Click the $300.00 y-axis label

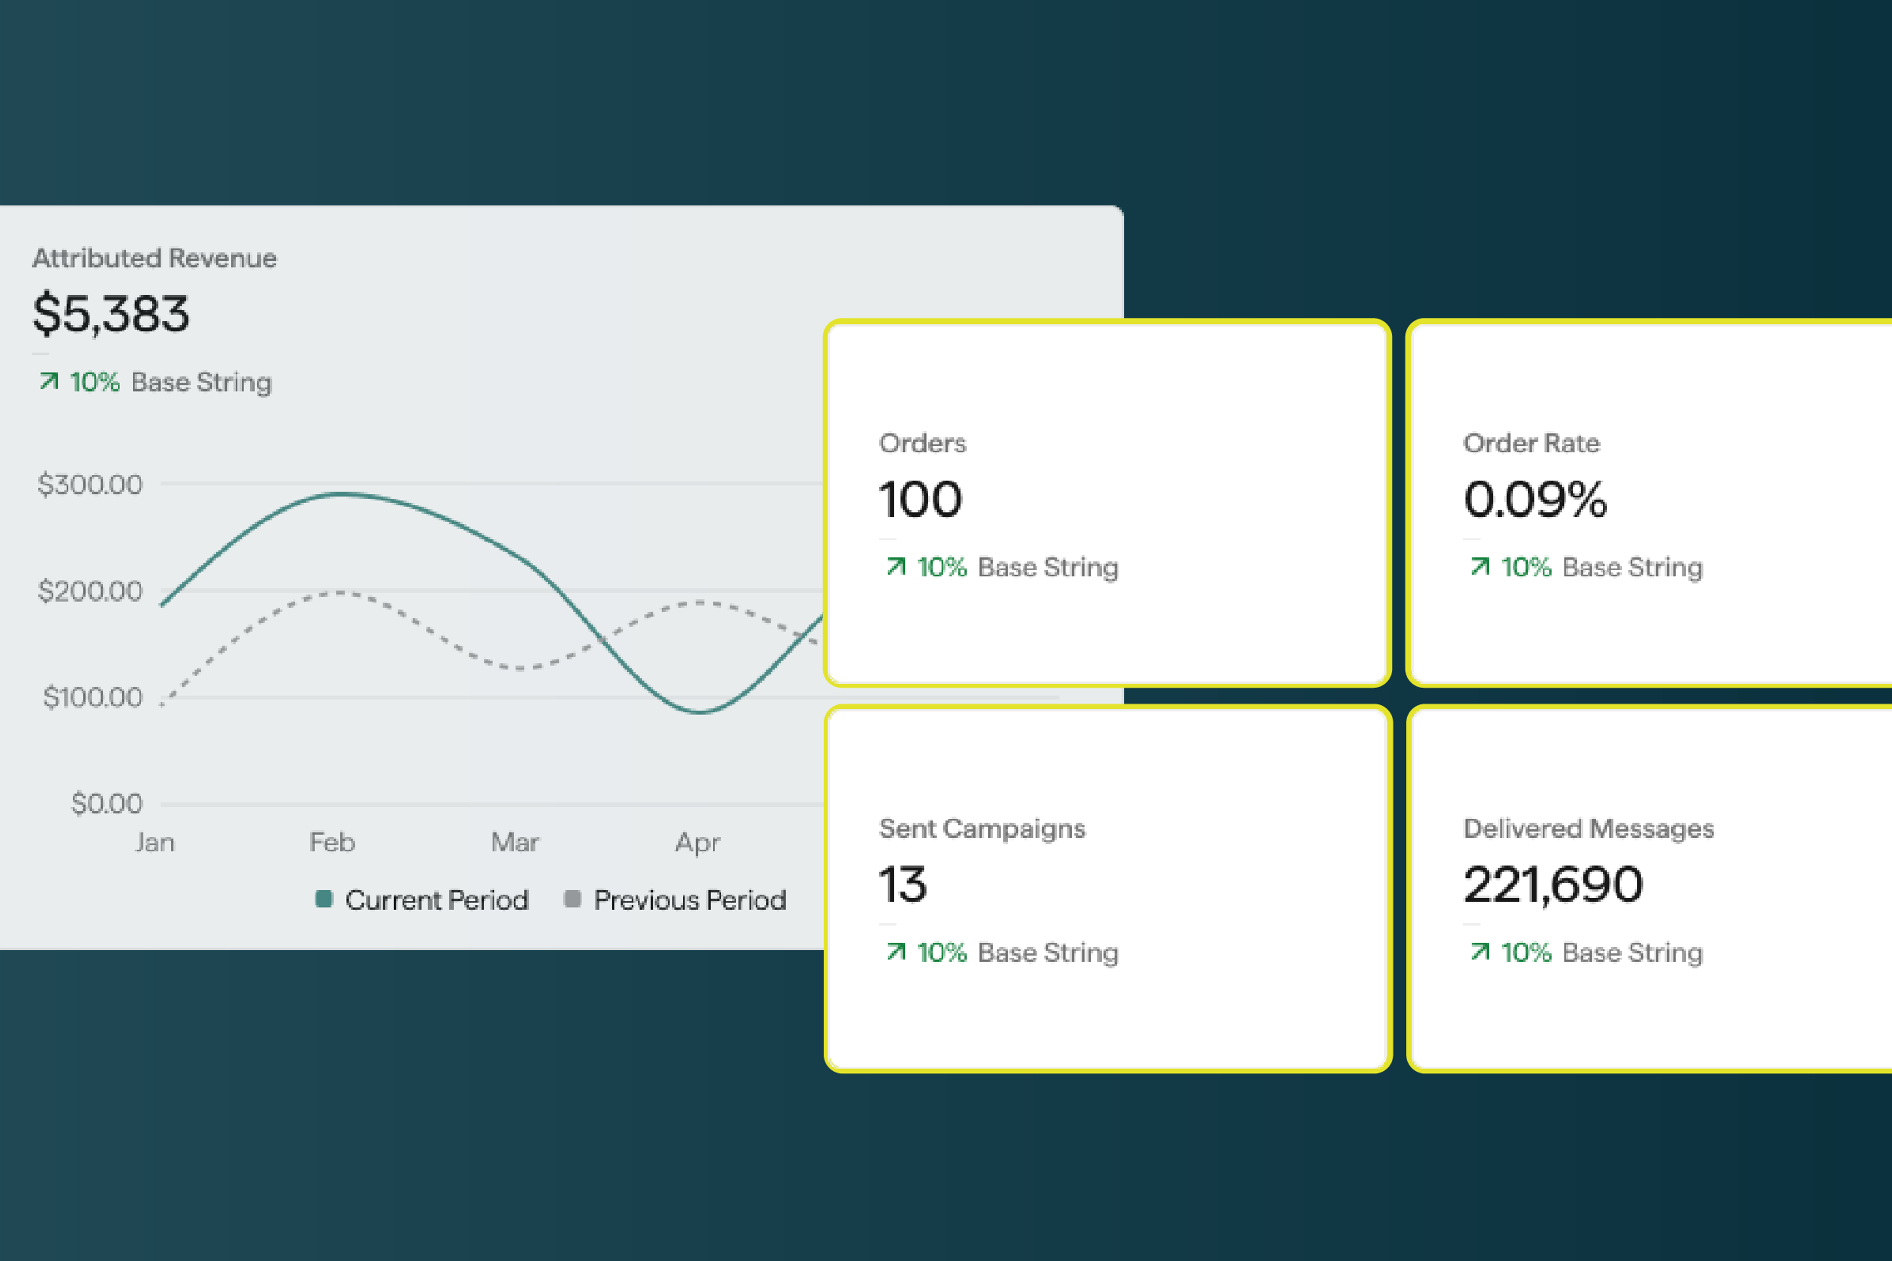point(90,484)
